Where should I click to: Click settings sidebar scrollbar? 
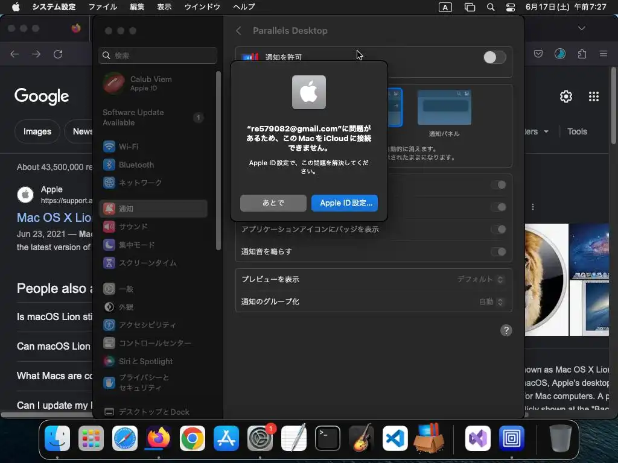point(218,160)
